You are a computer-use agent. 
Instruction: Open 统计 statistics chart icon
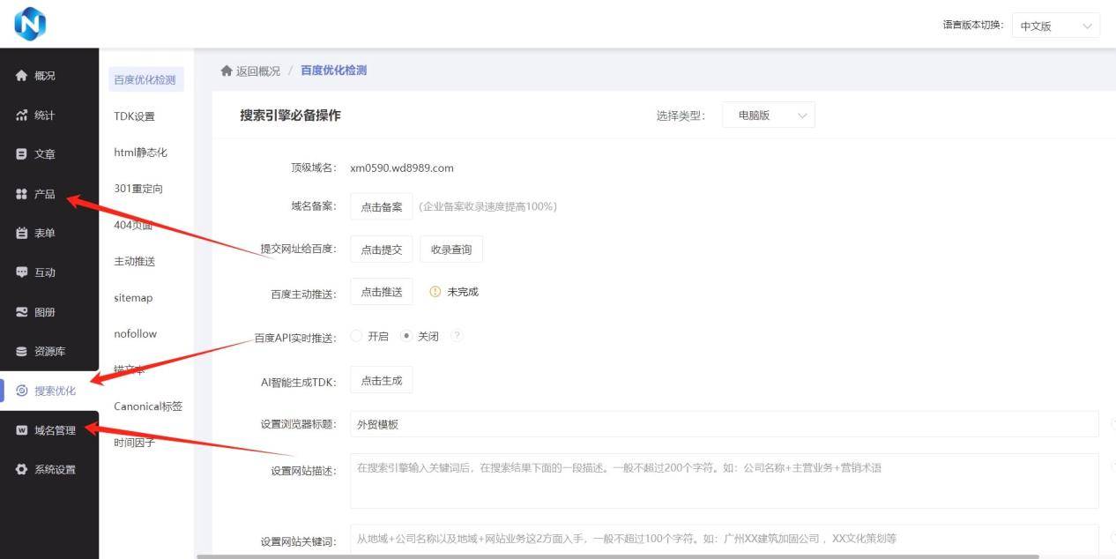pyautogui.click(x=22, y=116)
